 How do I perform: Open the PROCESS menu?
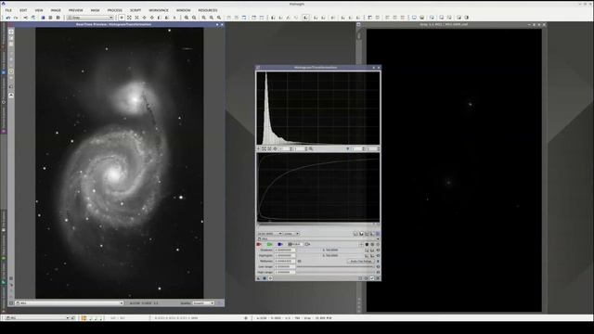114,10
